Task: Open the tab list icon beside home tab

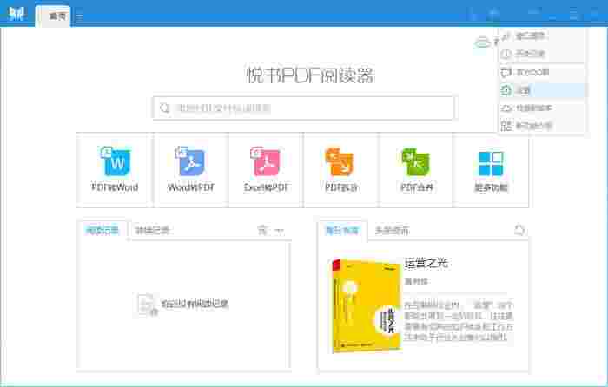Action: [80, 17]
